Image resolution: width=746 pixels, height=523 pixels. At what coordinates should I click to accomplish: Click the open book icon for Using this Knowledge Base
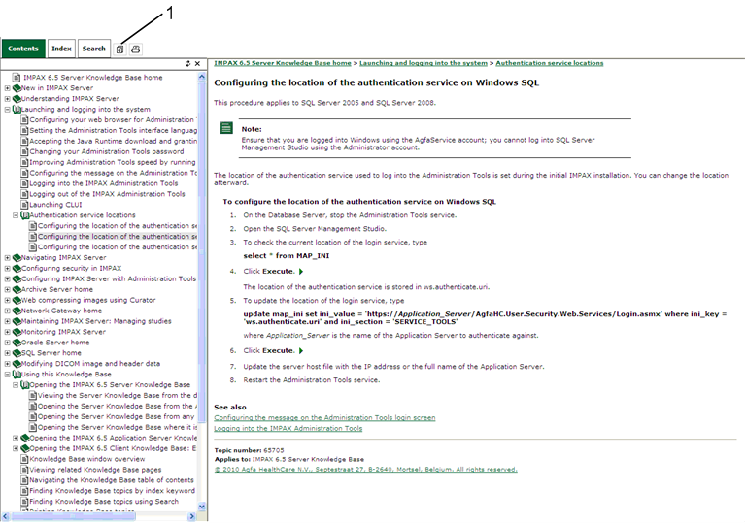click(17, 375)
